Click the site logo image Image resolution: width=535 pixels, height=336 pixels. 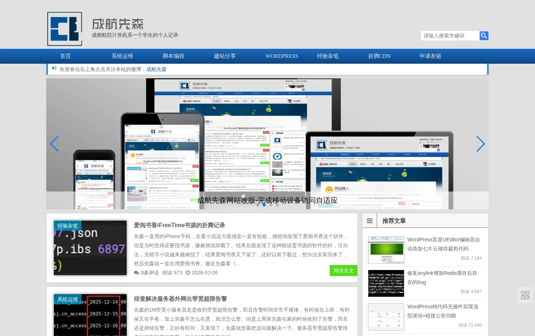[x=65, y=29]
